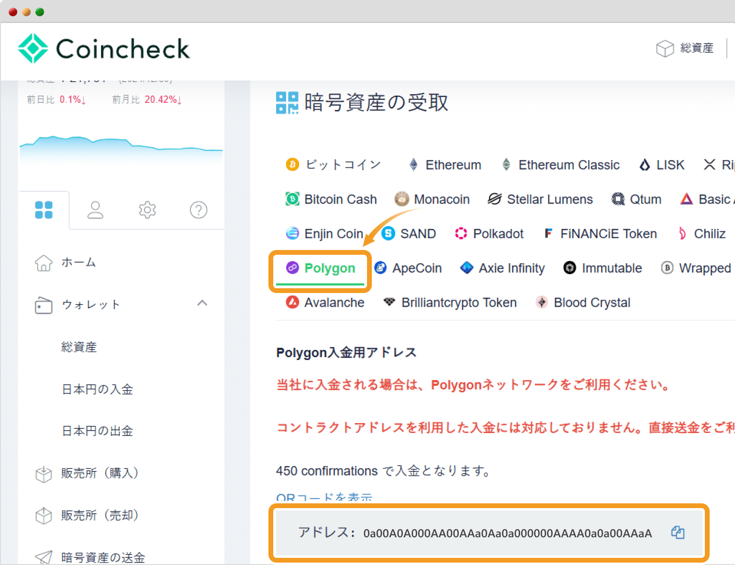Open 販売所（購入） page
The image size is (735, 565).
tap(100, 473)
